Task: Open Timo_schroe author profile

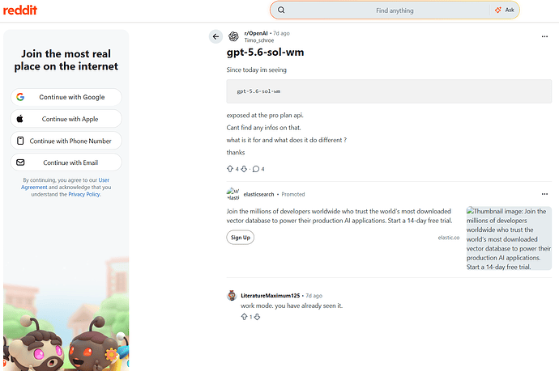Action: point(258,40)
